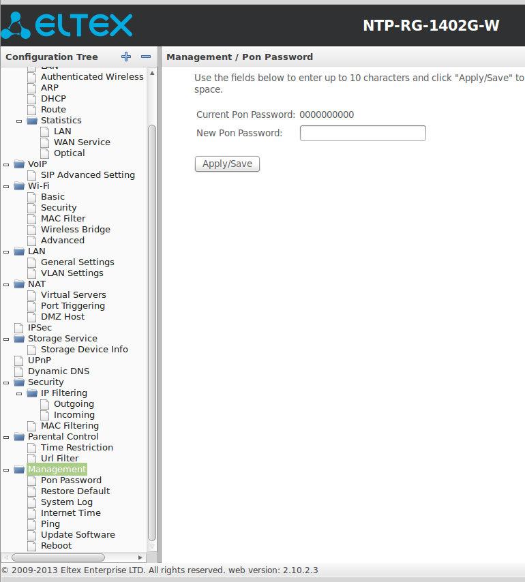Click the page icon beside Update Software
Screen dimensions: 525x582
[32, 535]
